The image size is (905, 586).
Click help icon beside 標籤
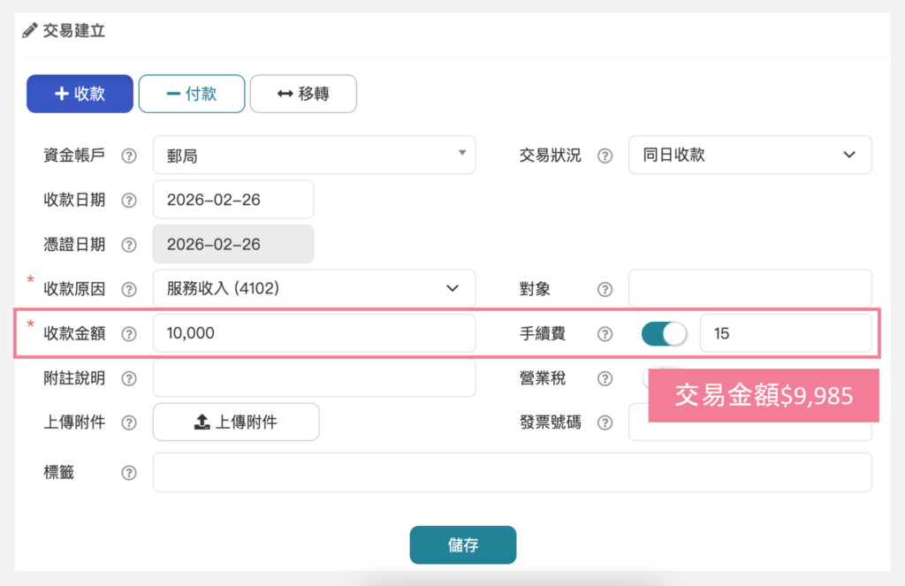[129, 473]
